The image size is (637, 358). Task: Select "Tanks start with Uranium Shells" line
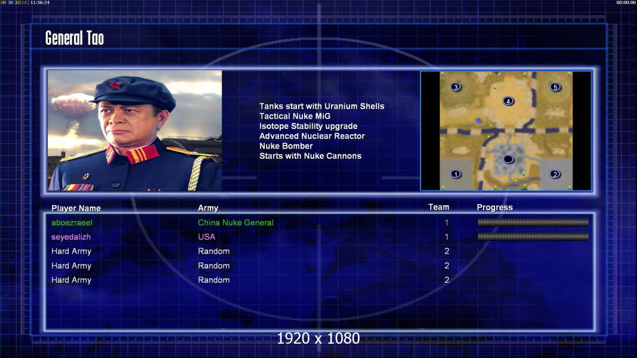321,106
